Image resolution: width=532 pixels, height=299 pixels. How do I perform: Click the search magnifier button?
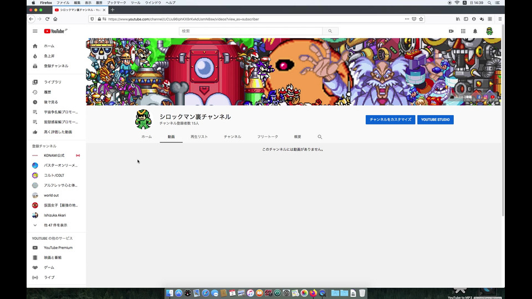(x=330, y=31)
